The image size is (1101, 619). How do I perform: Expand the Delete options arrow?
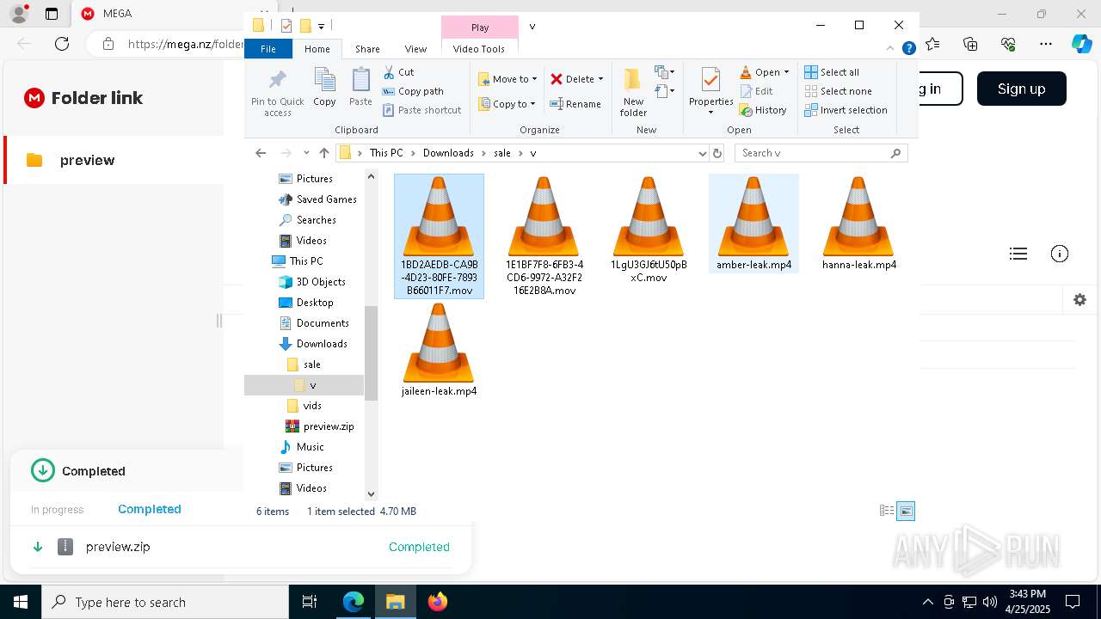tap(600, 79)
